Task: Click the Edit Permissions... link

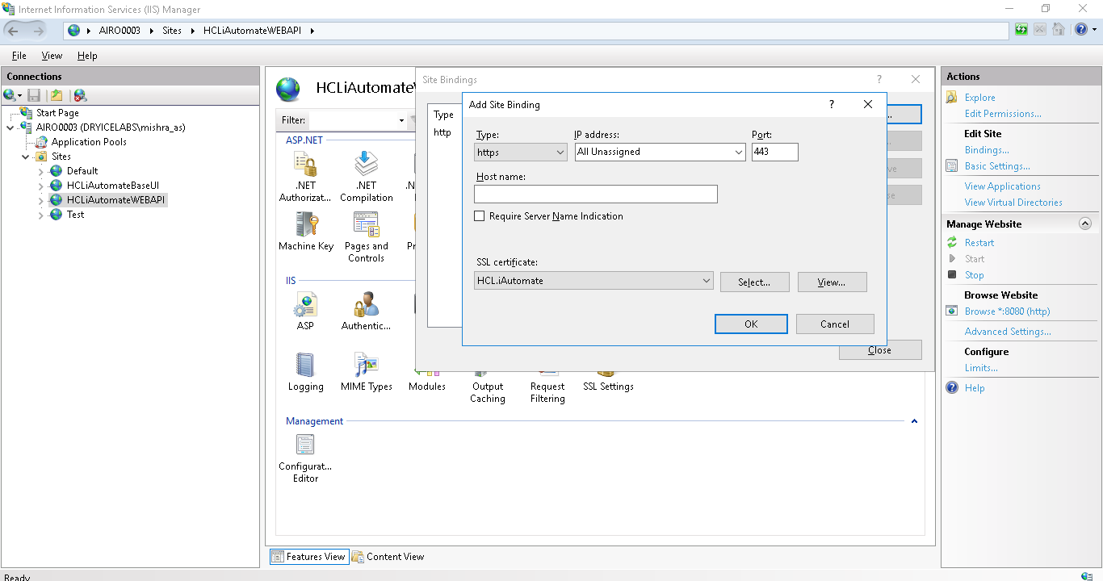Action: [1003, 114]
